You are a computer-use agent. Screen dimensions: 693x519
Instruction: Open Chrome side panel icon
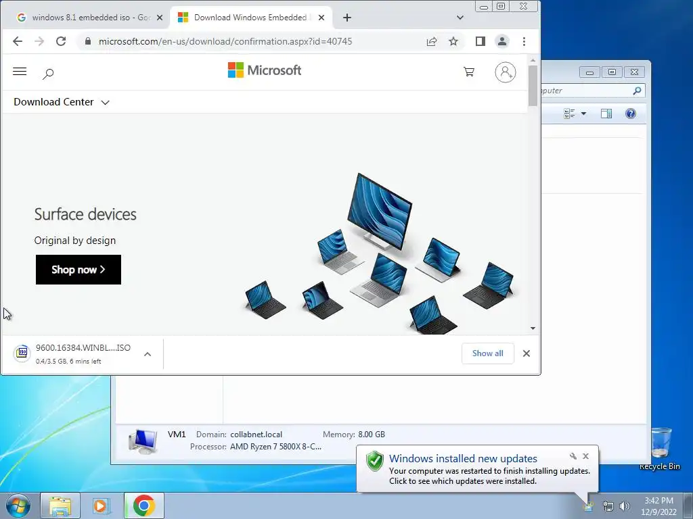point(480,41)
